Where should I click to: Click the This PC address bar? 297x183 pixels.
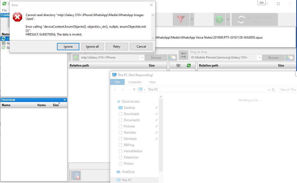click(x=204, y=90)
